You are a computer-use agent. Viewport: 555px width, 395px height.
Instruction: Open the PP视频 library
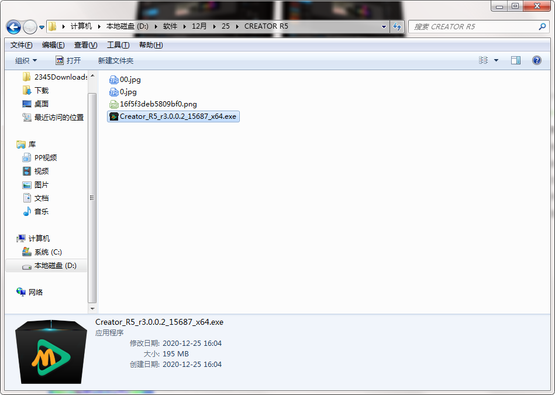click(x=40, y=157)
